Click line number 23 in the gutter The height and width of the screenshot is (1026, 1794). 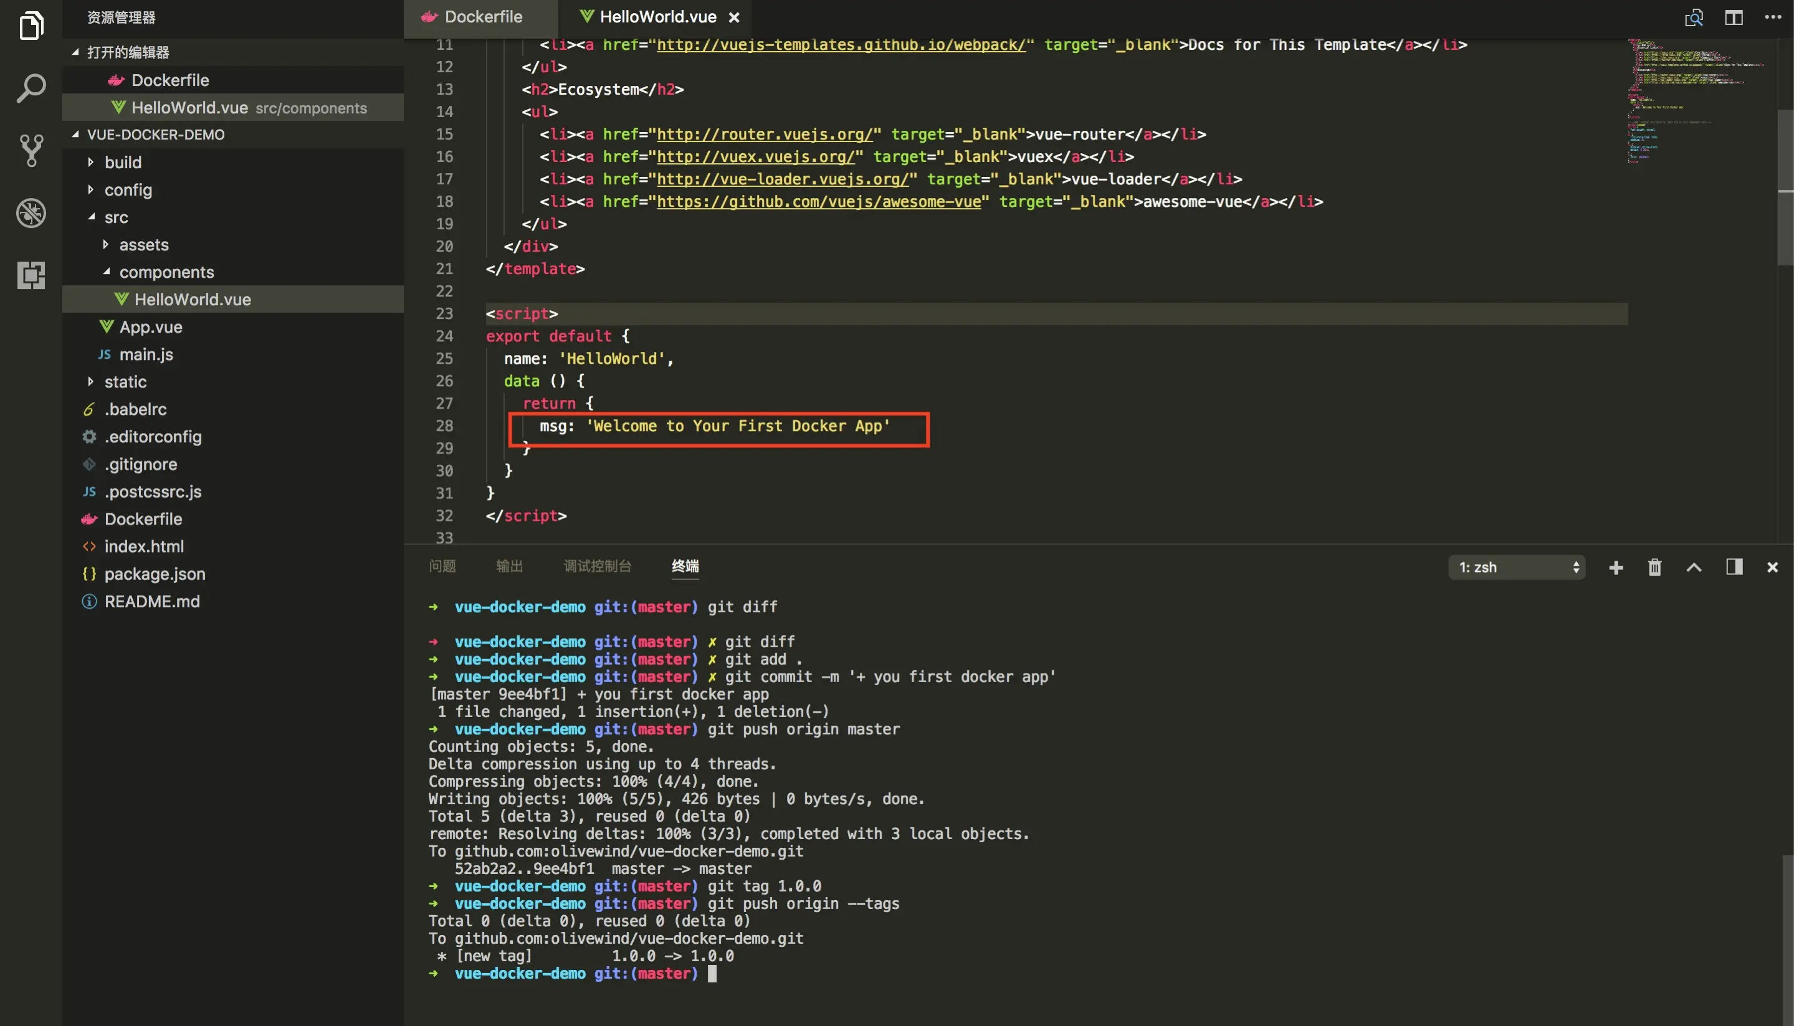[x=444, y=313]
